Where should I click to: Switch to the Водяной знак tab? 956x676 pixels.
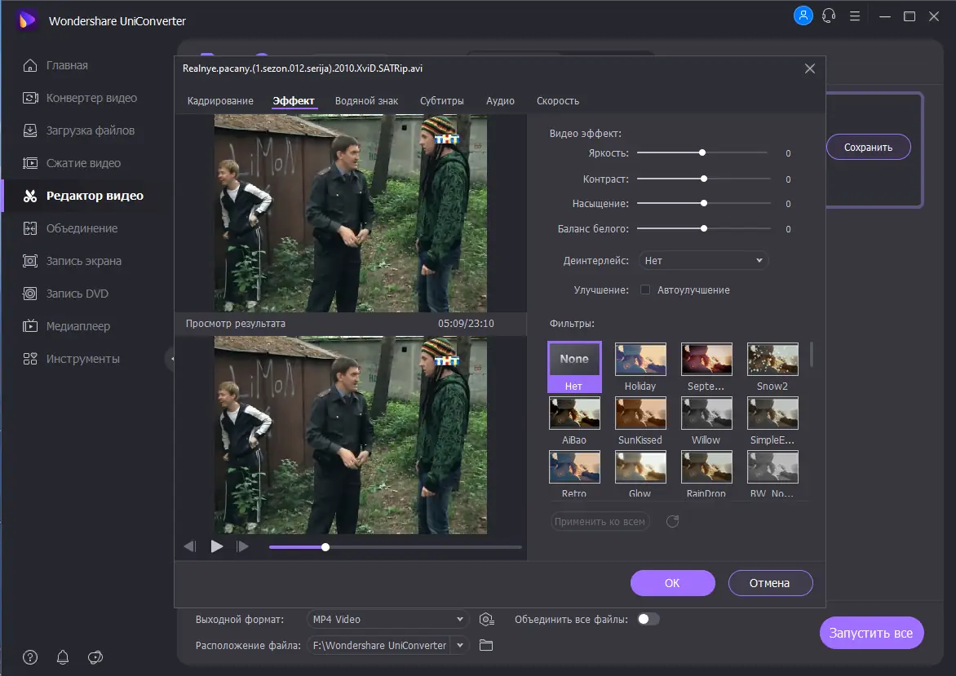click(367, 101)
